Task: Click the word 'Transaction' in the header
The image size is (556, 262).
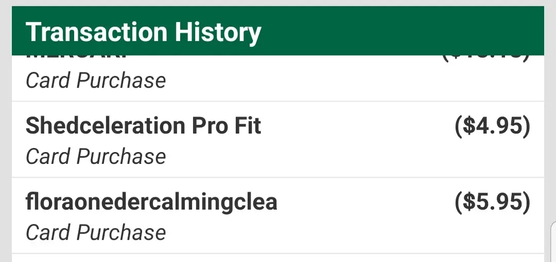Action: (96, 32)
